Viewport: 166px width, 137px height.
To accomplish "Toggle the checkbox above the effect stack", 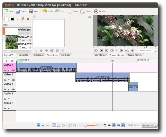I will [x=35, y=17].
